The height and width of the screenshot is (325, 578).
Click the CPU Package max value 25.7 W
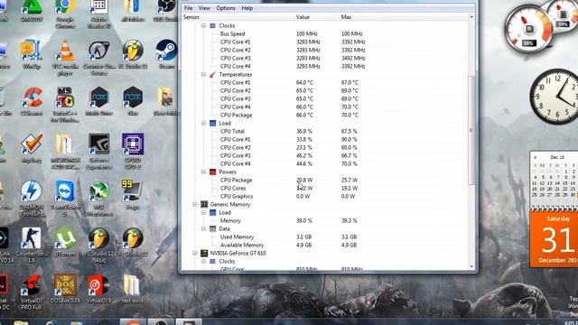(350, 180)
